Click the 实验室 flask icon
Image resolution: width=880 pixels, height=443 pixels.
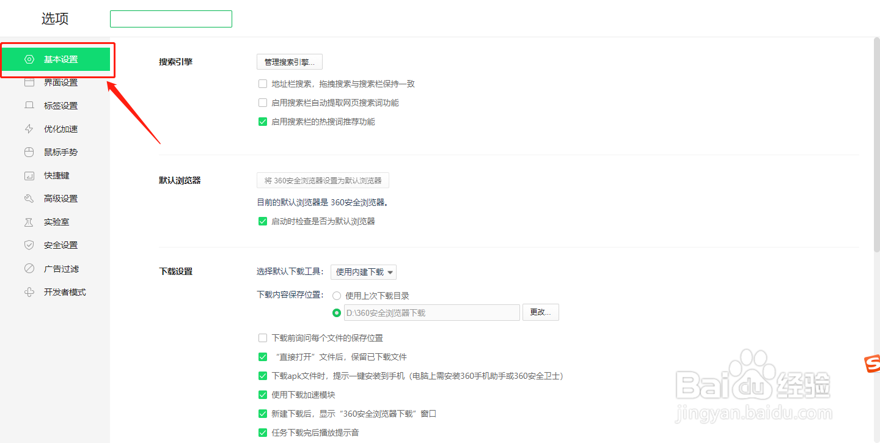pyautogui.click(x=29, y=222)
